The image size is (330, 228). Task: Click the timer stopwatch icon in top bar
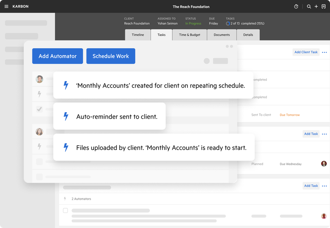[x=296, y=6]
